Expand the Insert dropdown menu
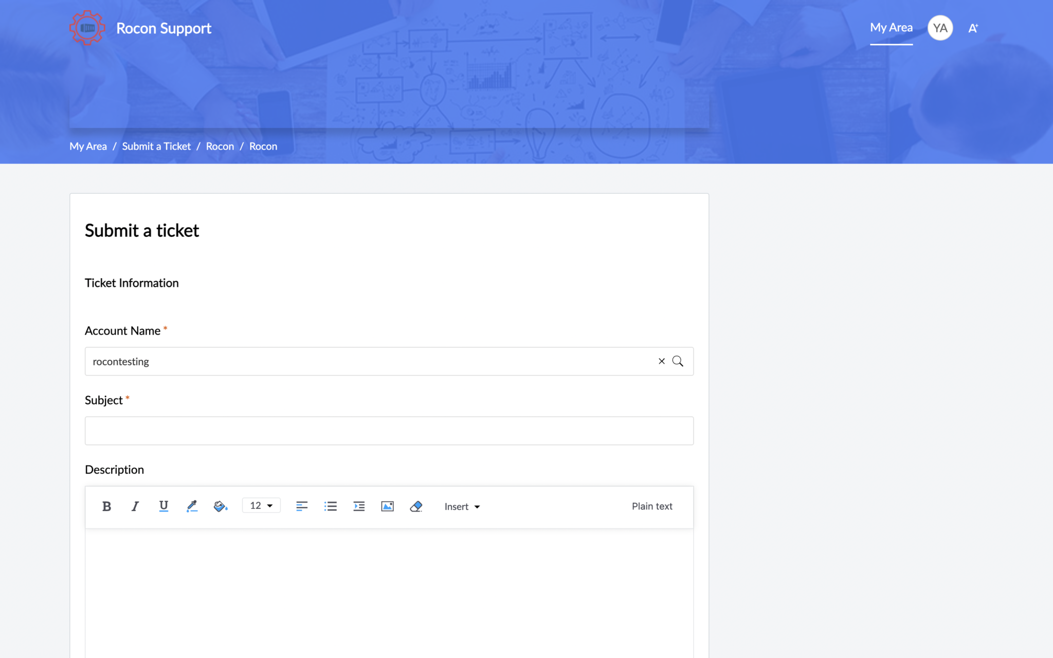The height and width of the screenshot is (658, 1053). pyautogui.click(x=462, y=507)
